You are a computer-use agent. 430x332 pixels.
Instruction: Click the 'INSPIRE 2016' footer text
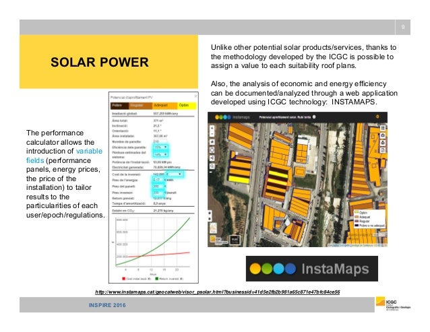click(107, 305)
